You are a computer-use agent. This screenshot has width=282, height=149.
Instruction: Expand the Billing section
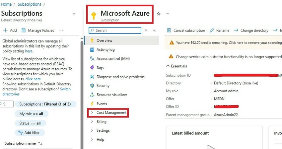click(x=92, y=122)
